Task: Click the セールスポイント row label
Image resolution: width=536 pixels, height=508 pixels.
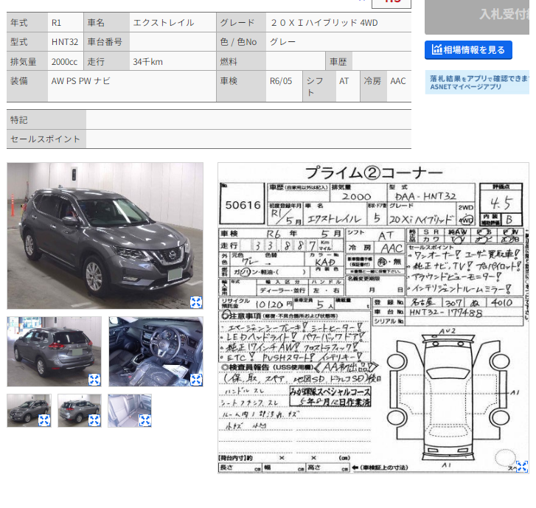Action: (46, 139)
